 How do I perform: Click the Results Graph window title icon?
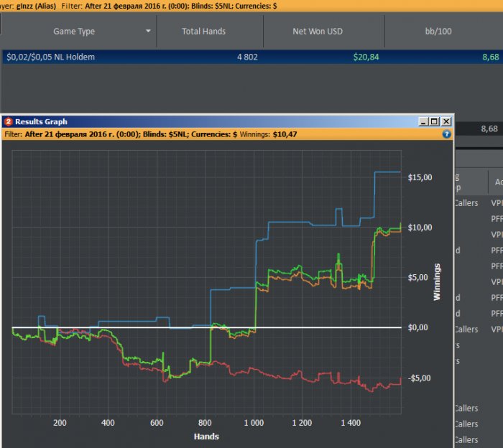(x=8, y=122)
